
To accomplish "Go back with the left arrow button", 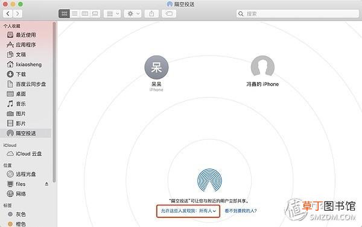I will click(8, 14).
